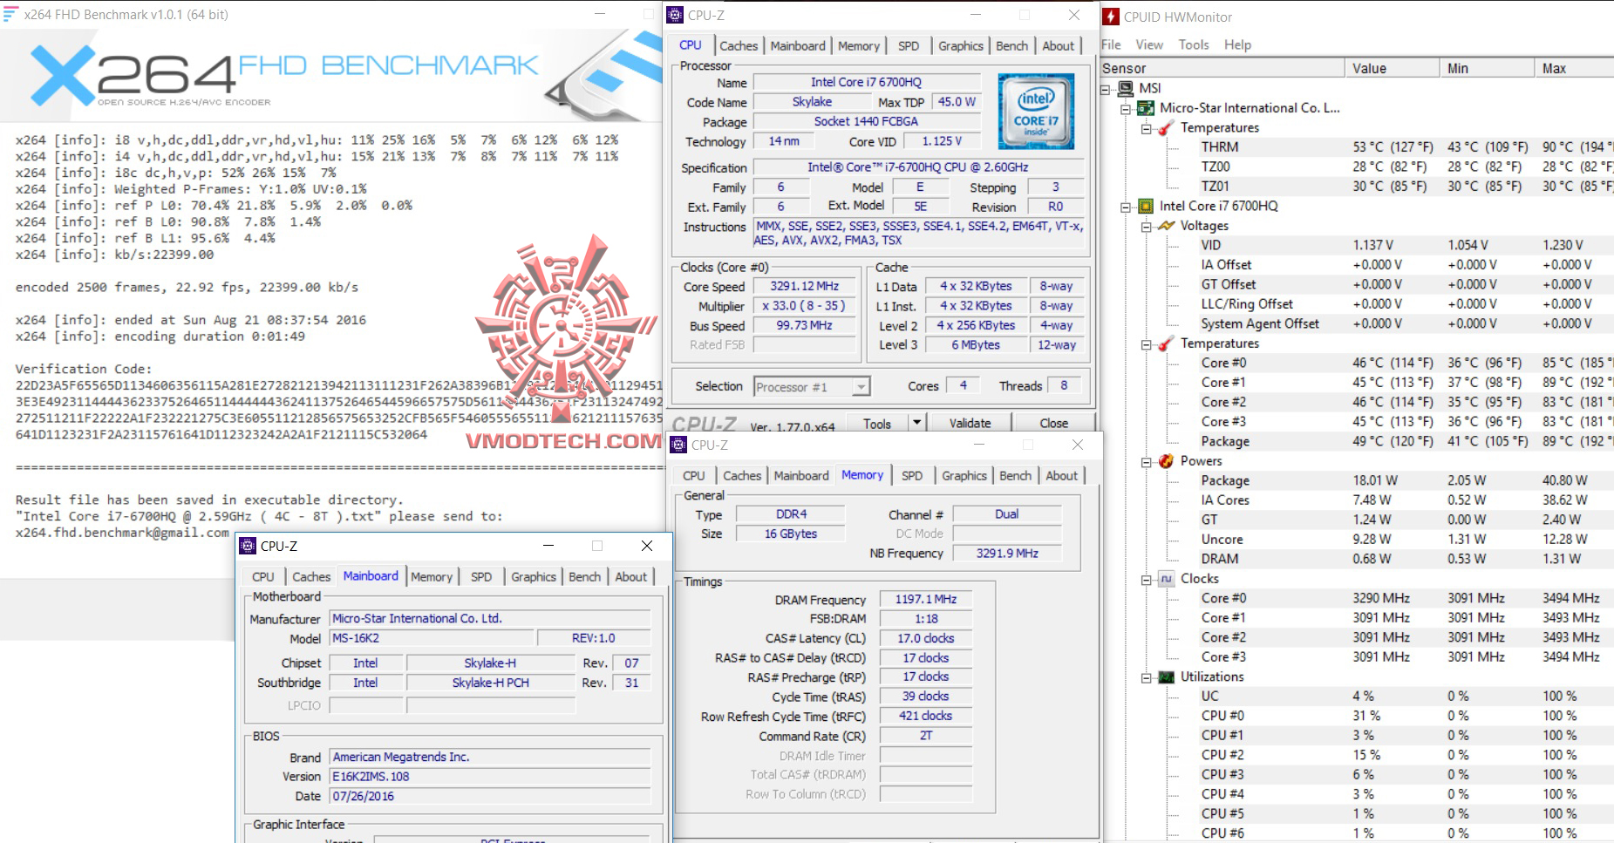Open the Help menu in HWMonitor
The height and width of the screenshot is (843, 1614).
[x=1237, y=44]
